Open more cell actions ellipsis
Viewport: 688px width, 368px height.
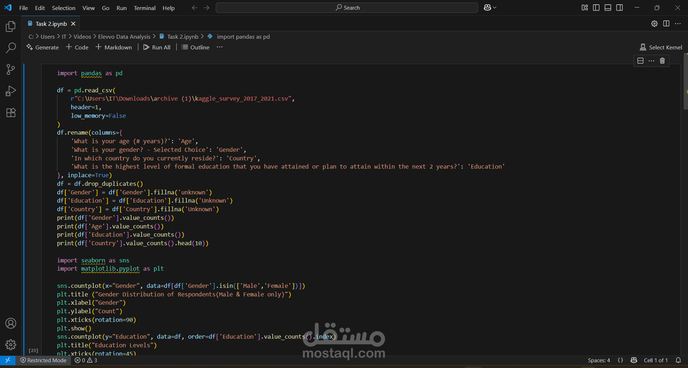pyautogui.click(x=651, y=61)
